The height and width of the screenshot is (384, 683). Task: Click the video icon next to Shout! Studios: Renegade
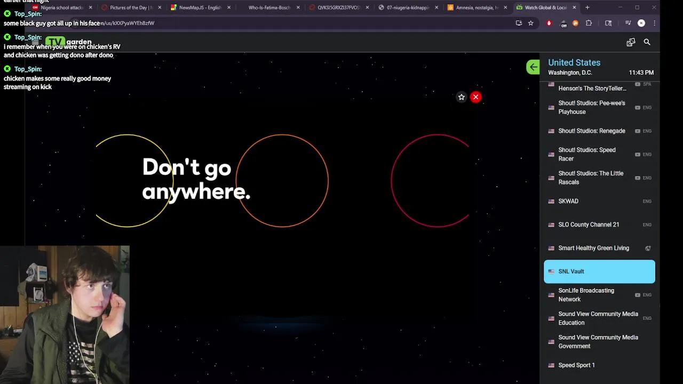638,131
